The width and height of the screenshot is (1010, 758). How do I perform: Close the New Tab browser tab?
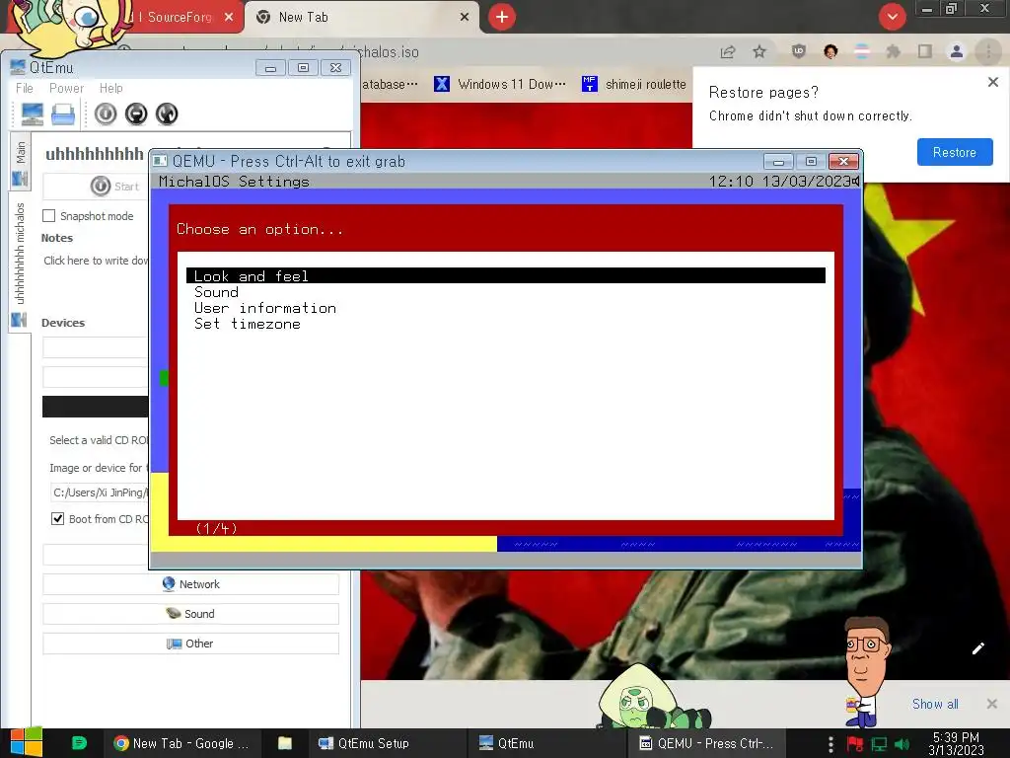(465, 18)
